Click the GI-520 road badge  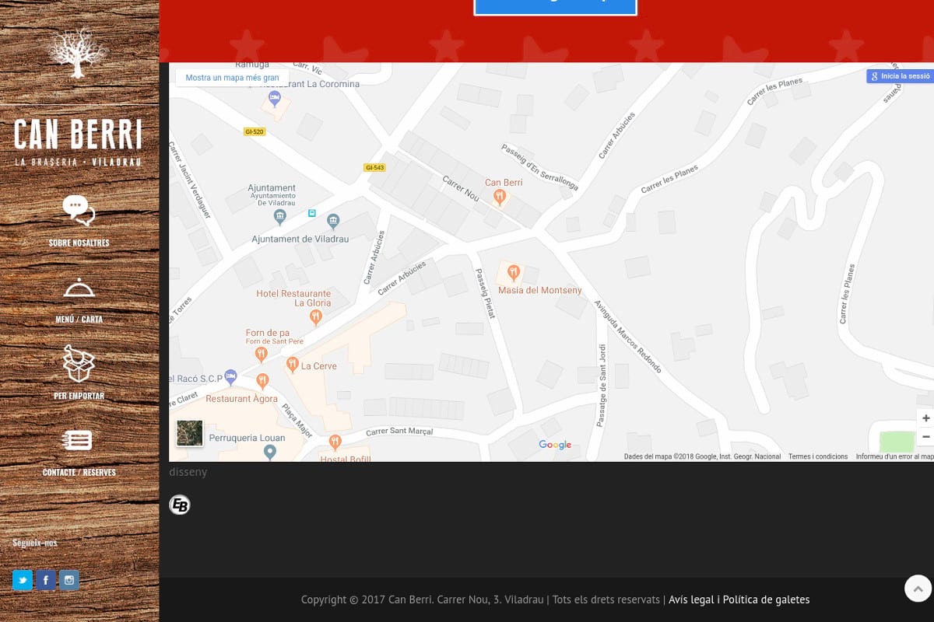point(255,131)
